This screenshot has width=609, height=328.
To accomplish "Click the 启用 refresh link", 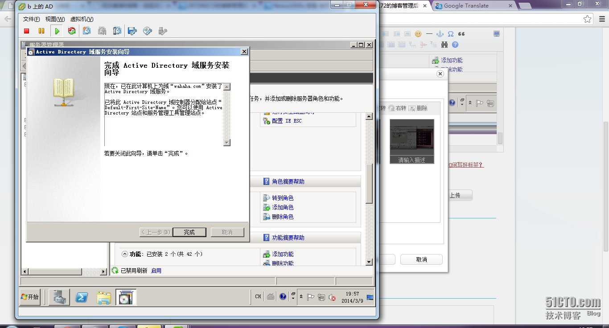I will click(x=156, y=271).
